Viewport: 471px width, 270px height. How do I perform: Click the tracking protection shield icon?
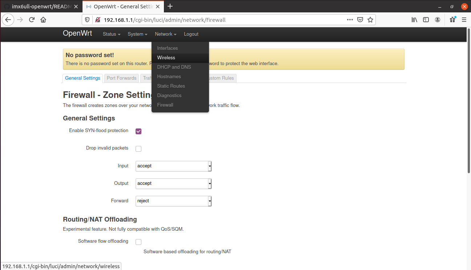87,20
